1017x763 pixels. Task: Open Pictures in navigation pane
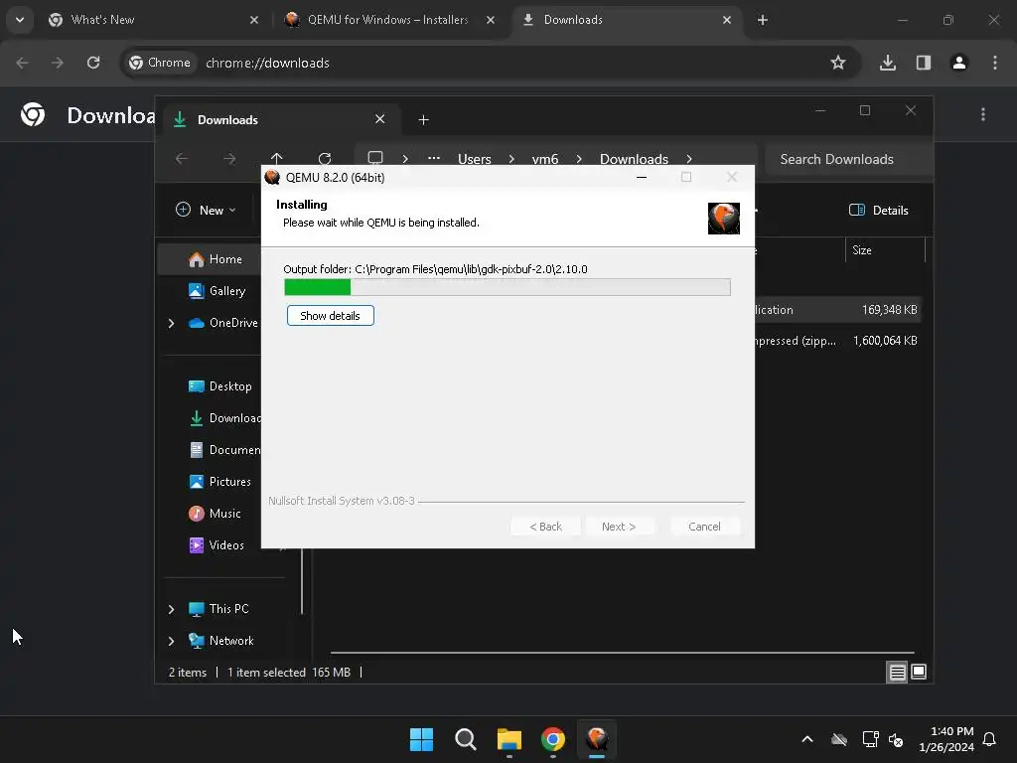click(x=219, y=482)
